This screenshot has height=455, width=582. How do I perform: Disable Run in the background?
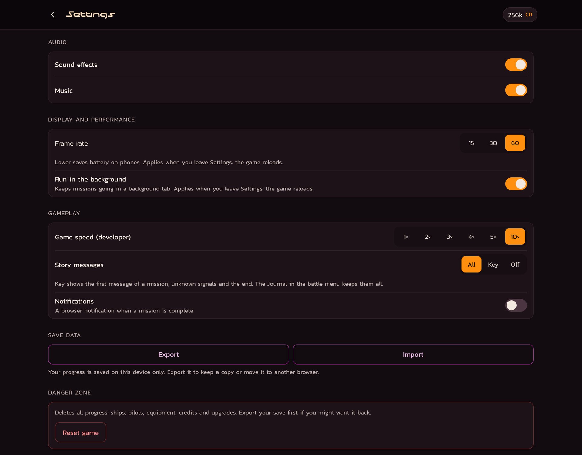516,184
